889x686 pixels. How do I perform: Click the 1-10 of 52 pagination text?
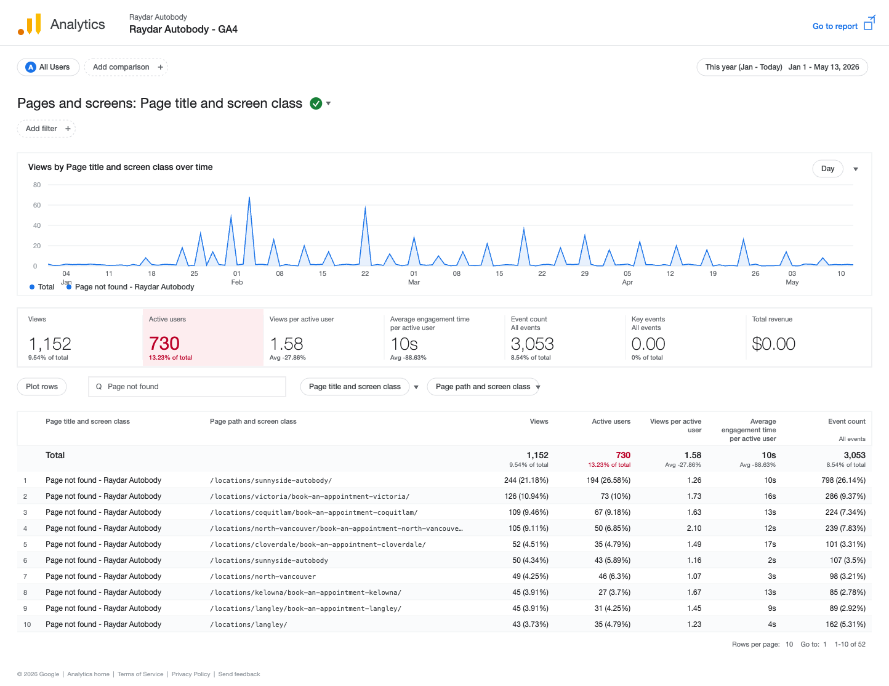pos(850,644)
